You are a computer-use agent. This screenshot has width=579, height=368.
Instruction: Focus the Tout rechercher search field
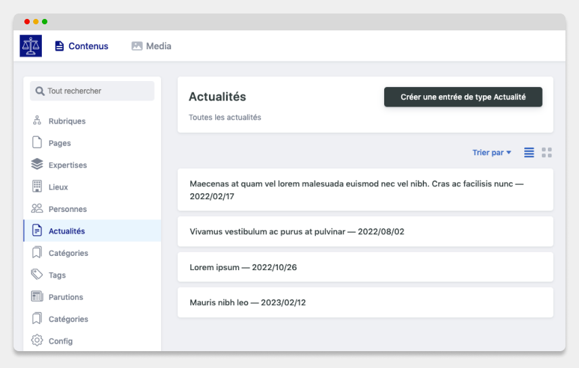tap(92, 90)
